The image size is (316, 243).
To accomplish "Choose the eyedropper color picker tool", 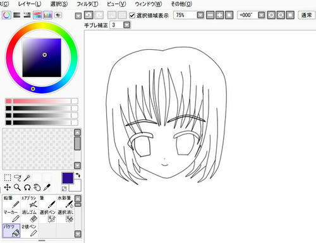I will [x=47, y=187].
